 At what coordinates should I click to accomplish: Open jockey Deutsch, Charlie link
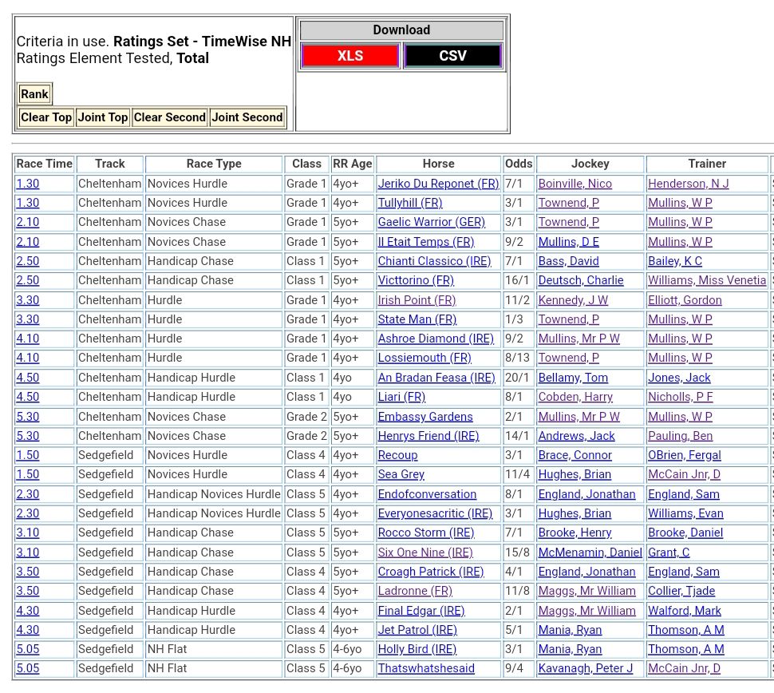click(x=579, y=280)
